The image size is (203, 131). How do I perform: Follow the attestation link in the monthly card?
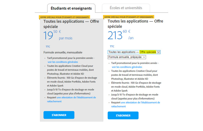coord(76,97)
